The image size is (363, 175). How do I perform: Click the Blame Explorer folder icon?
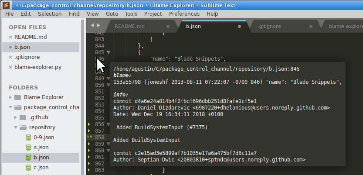17,97
